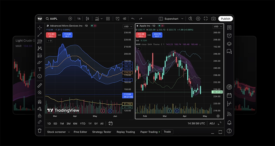Undo the last chart action
This screenshot has width=275, height=146.
point(133,19)
